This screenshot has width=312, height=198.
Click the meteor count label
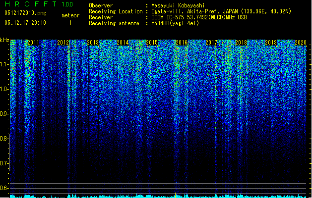click(x=70, y=15)
